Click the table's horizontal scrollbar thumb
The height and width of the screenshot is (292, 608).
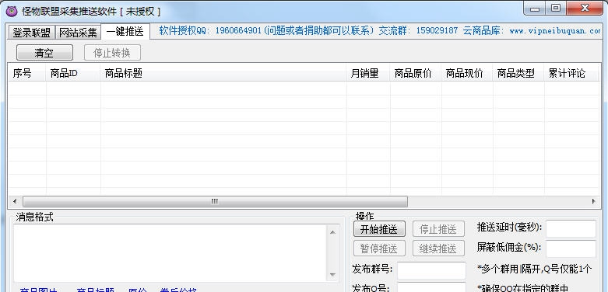pos(215,201)
